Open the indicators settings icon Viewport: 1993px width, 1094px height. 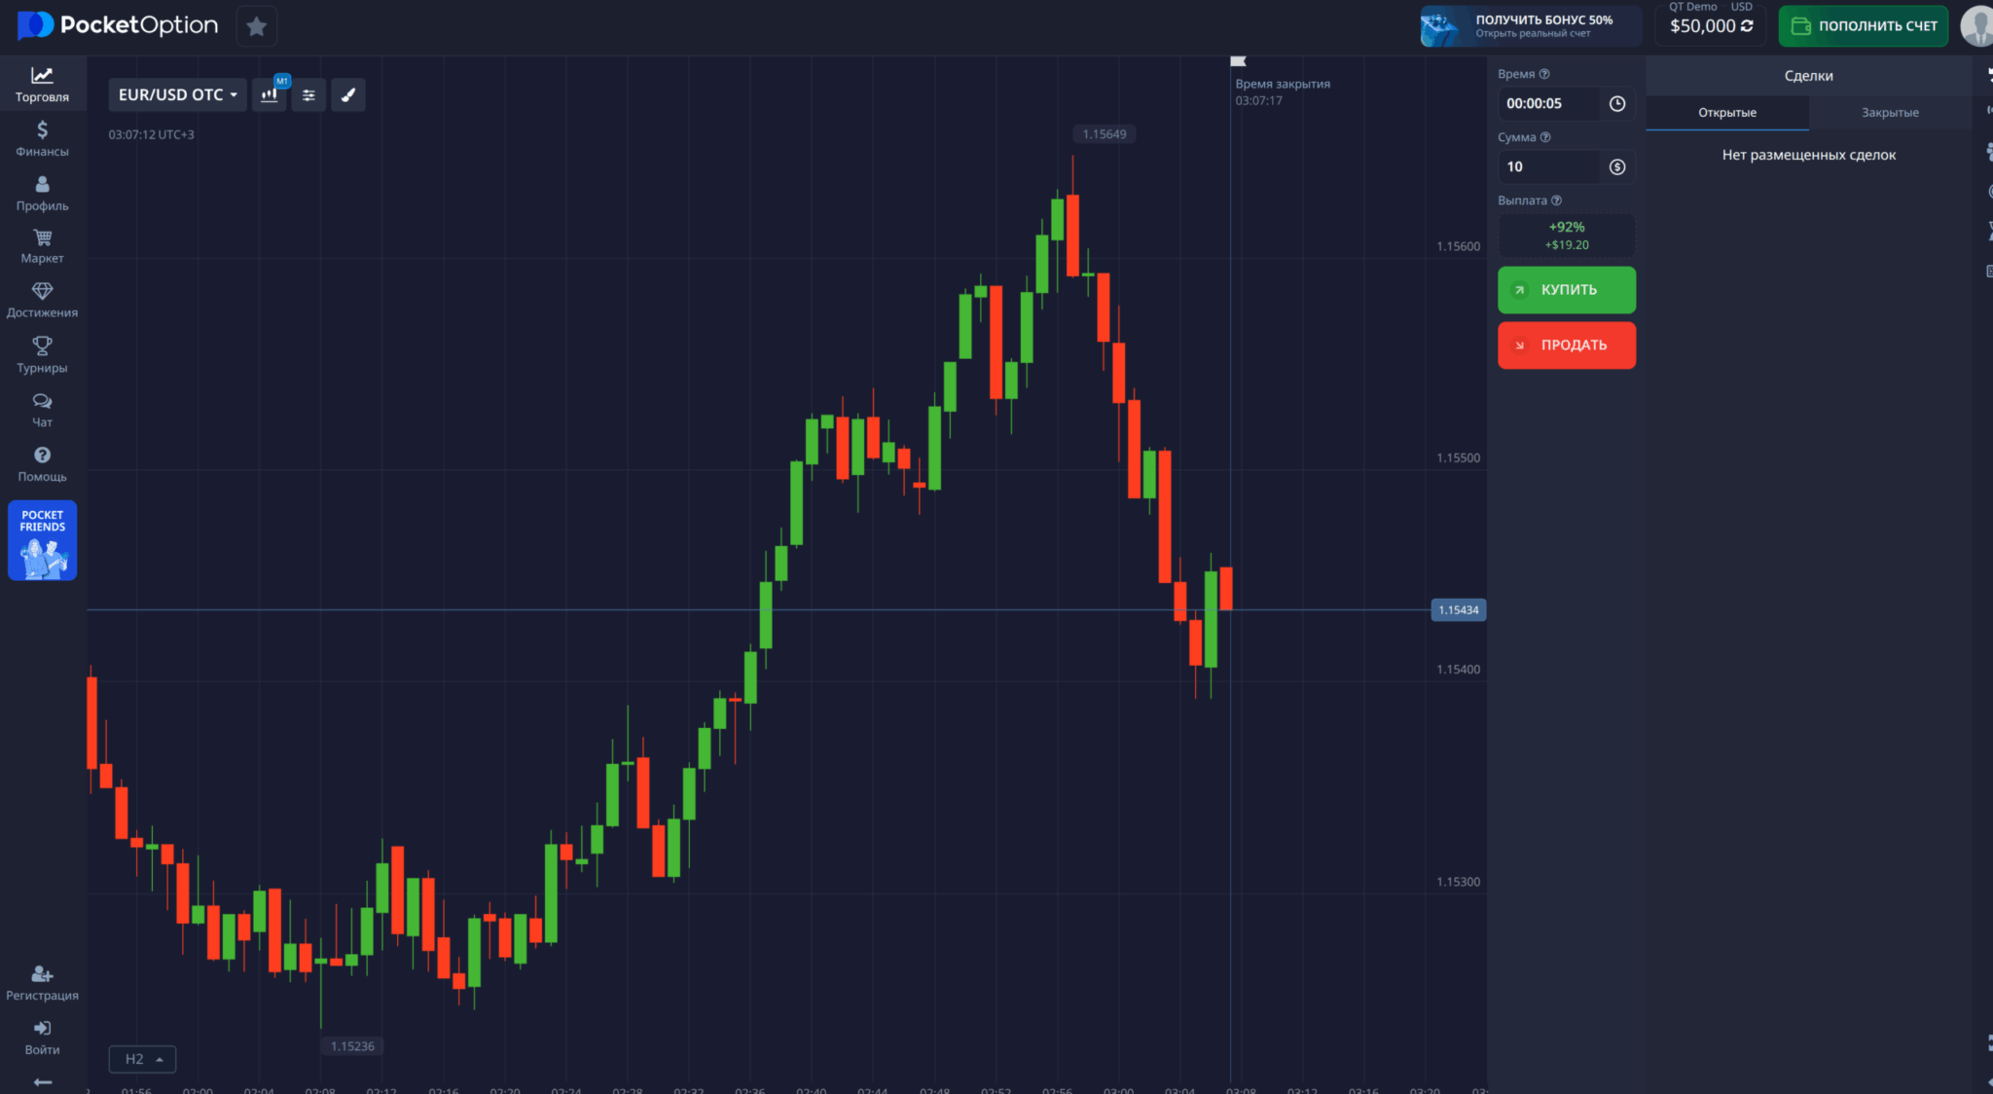tap(308, 95)
